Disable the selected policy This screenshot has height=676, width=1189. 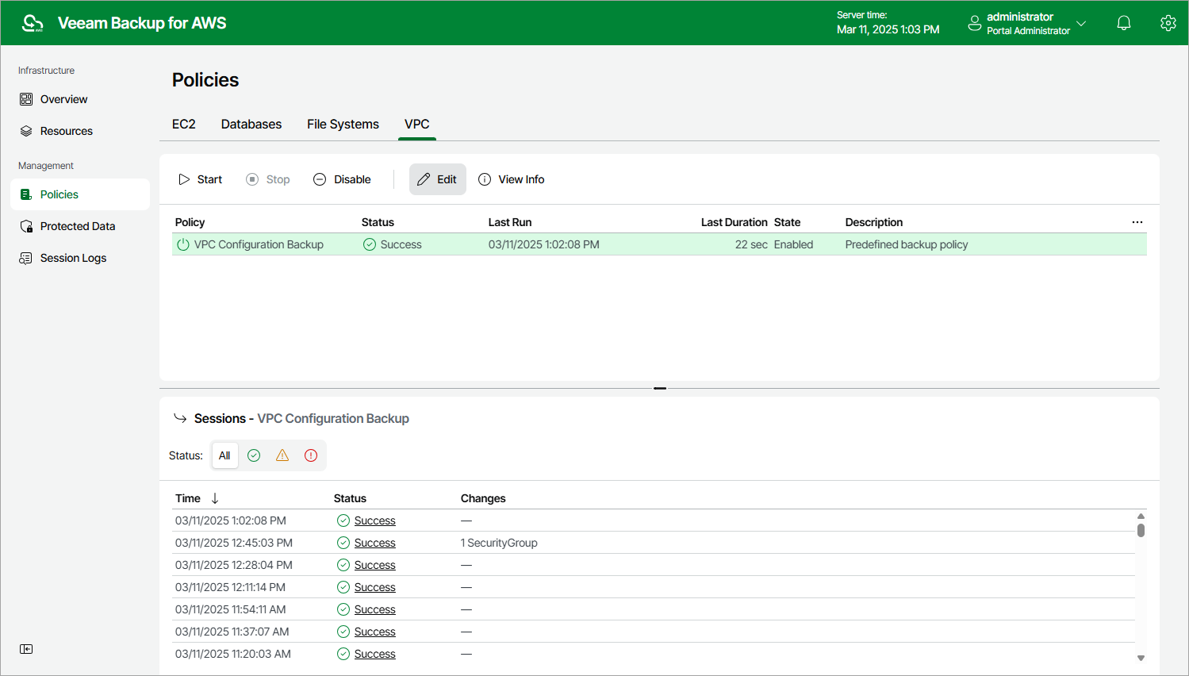pyautogui.click(x=343, y=179)
